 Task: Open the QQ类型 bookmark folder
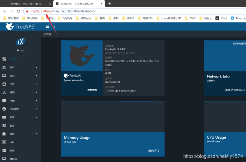[x=65, y=18]
